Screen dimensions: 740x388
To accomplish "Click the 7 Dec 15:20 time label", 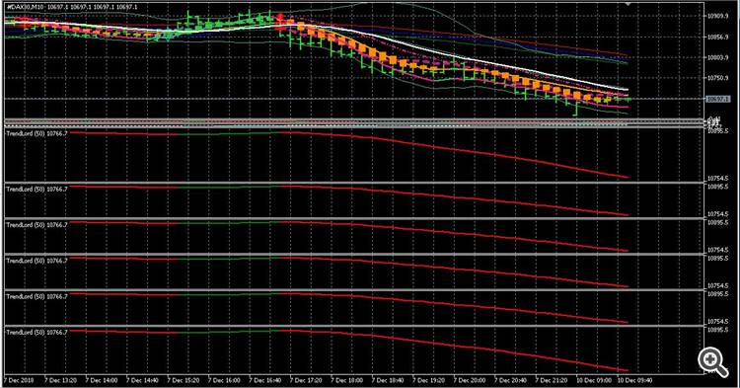I will 184,380.
